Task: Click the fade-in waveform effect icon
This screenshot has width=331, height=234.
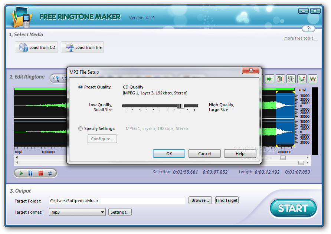Action: click(270, 78)
